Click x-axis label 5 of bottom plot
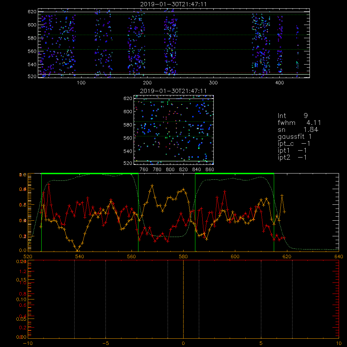 coord(261,343)
